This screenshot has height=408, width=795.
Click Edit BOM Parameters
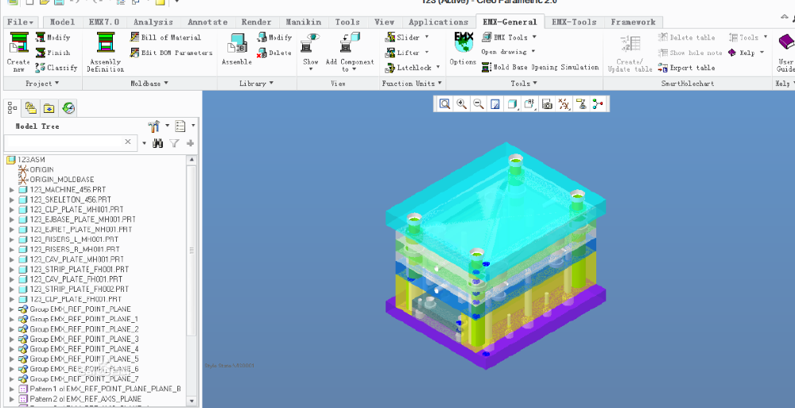pos(171,52)
